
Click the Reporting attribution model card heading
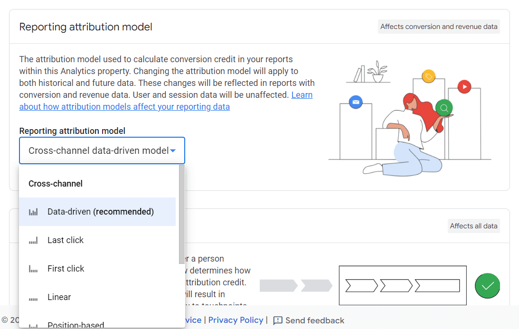[x=86, y=27]
